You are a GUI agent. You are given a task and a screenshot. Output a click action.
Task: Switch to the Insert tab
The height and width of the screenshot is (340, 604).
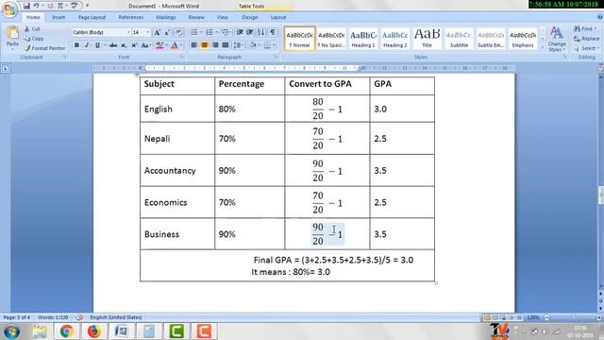coord(59,17)
